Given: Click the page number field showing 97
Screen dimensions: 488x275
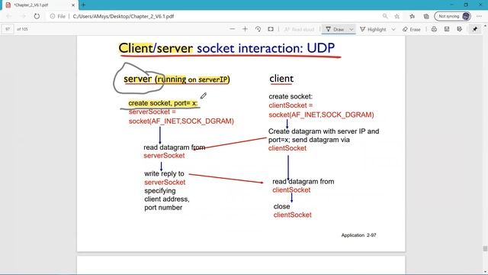Looking at the screenshot, I should tap(8, 29).
